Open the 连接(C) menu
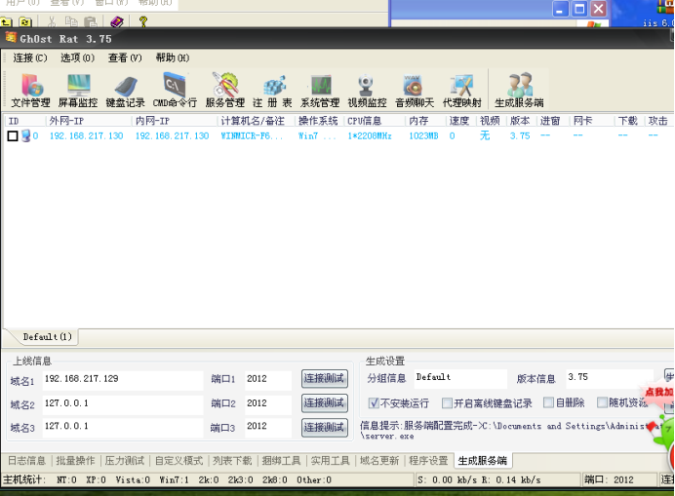This screenshot has width=675, height=496. (x=30, y=58)
